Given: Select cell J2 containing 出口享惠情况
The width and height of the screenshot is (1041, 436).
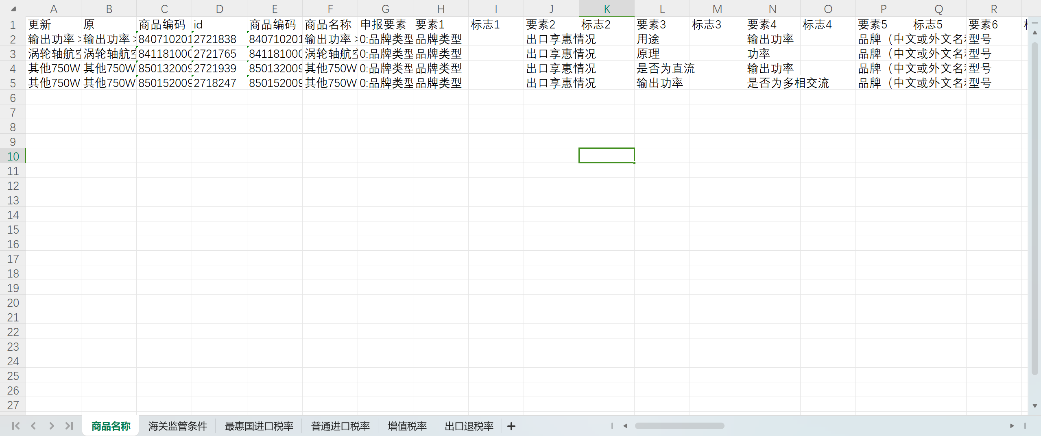Looking at the screenshot, I should (551, 39).
